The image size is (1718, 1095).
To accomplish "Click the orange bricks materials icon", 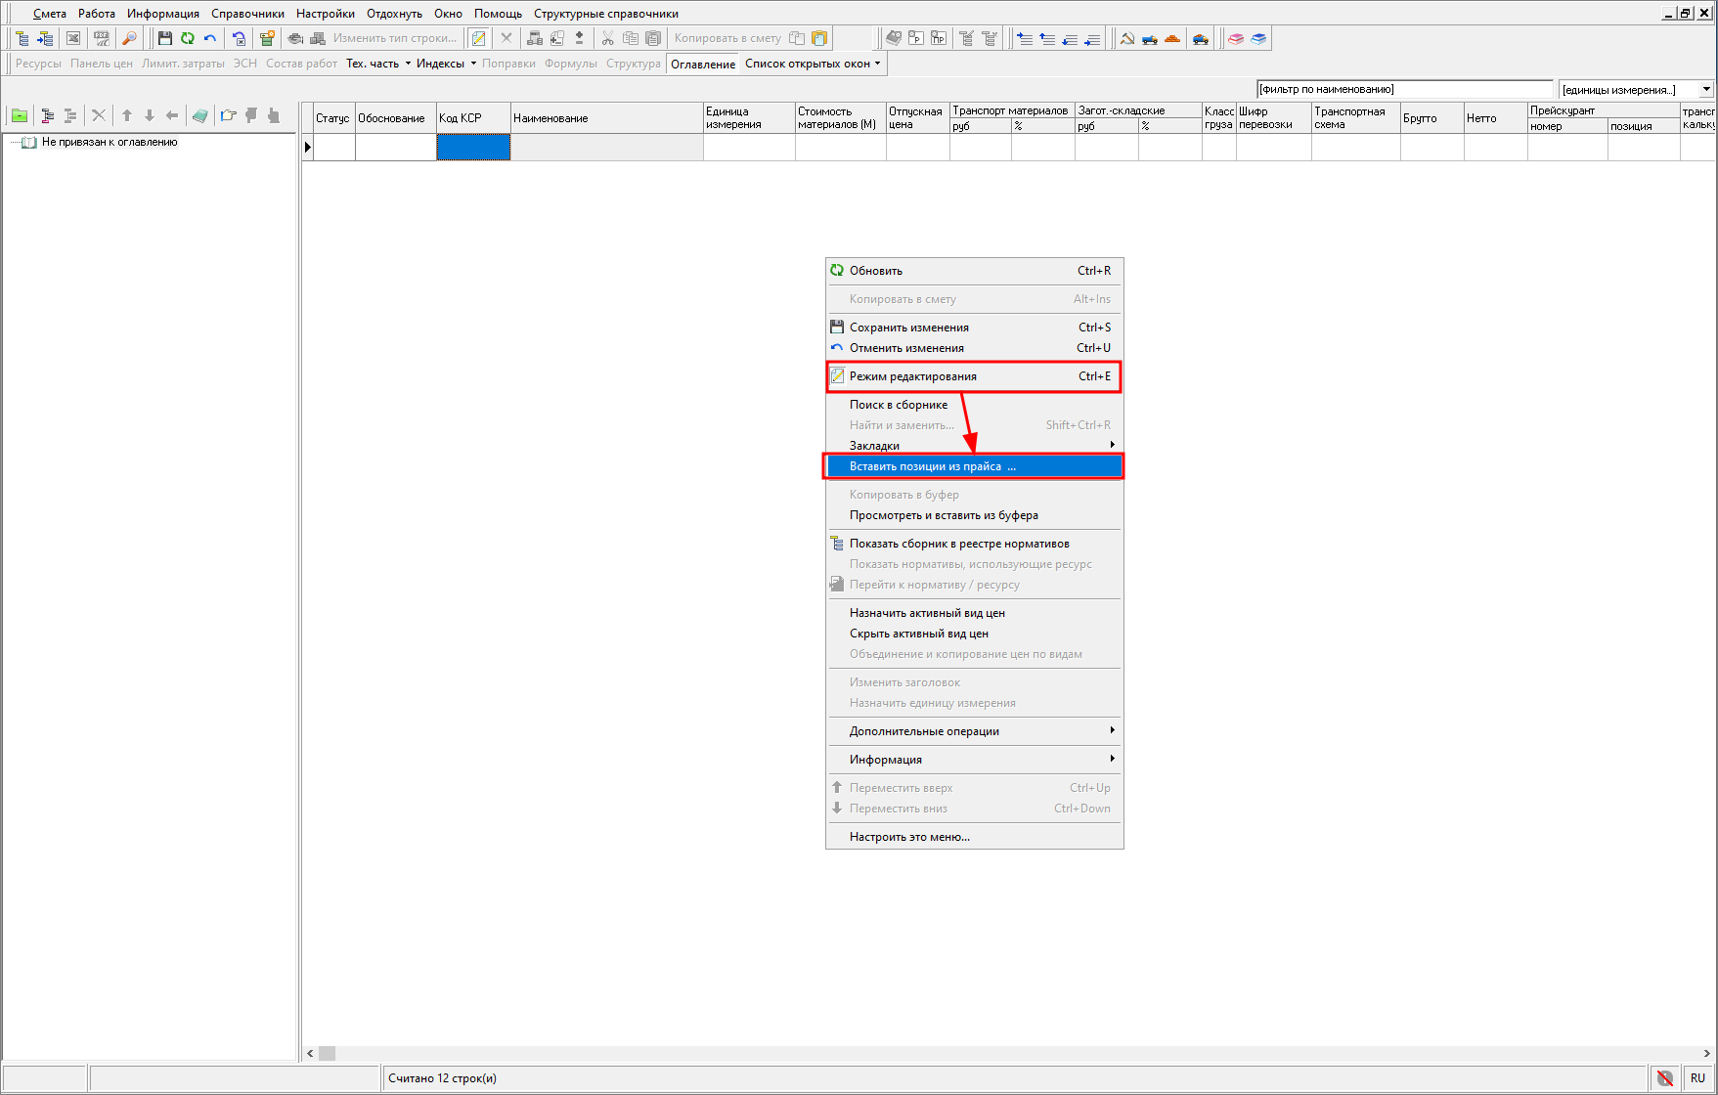I will [1172, 38].
